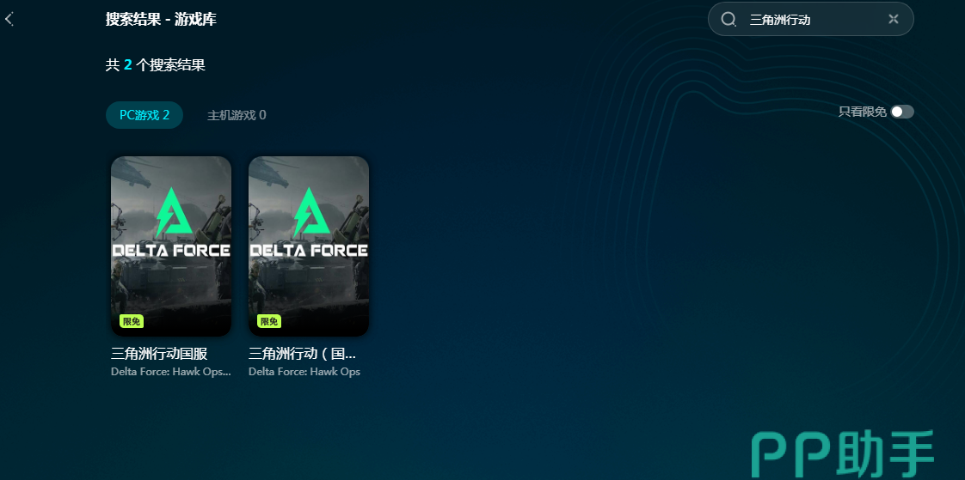The height and width of the screenshot is (480, 965).
Task: Click 限免 badge on 三角洲行动国服 card
Action: [132, 321]
